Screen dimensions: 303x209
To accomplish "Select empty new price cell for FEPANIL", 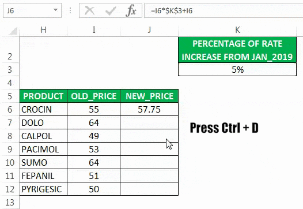I will pyautogui.click(x=149, y=176).
